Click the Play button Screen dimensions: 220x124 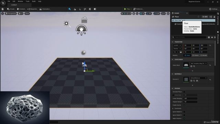[x=127, y=9]
